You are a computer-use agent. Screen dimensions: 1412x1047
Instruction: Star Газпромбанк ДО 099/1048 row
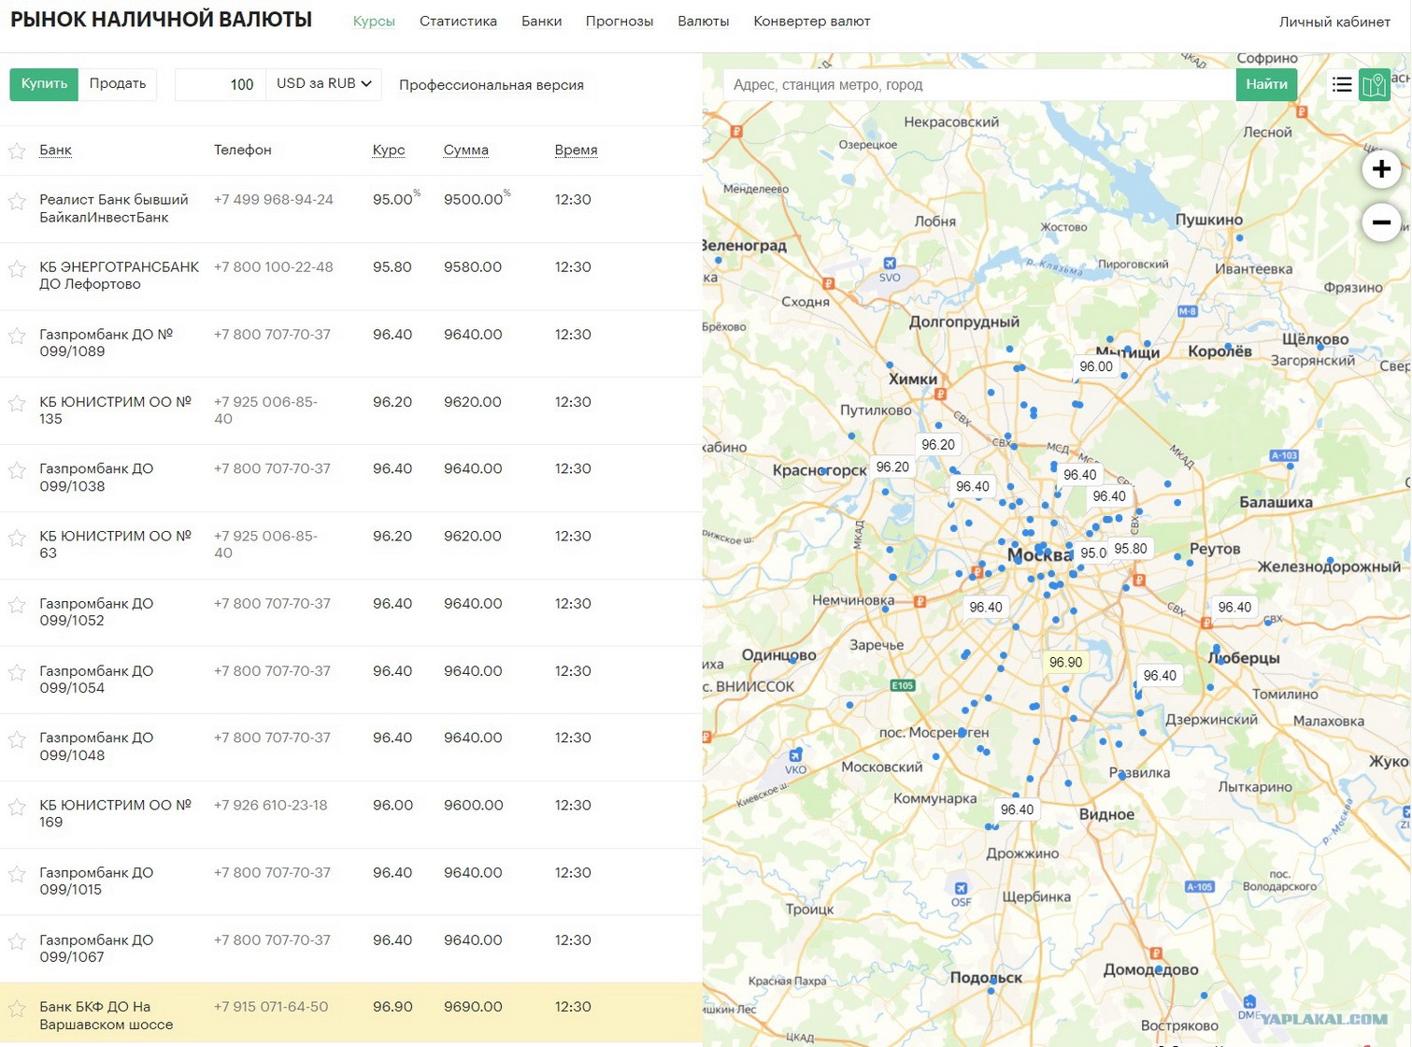[17, 739]
